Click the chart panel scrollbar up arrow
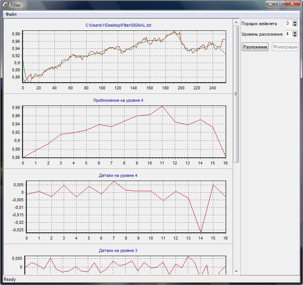Screen dimensions: 303x285 pos(236,21)
